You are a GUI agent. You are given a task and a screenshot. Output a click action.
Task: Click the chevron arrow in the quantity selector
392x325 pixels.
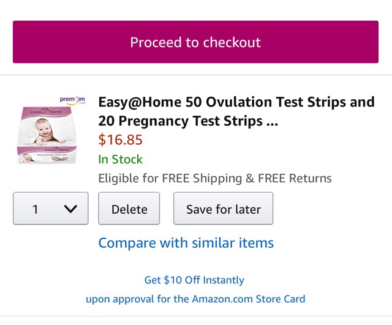70,209
